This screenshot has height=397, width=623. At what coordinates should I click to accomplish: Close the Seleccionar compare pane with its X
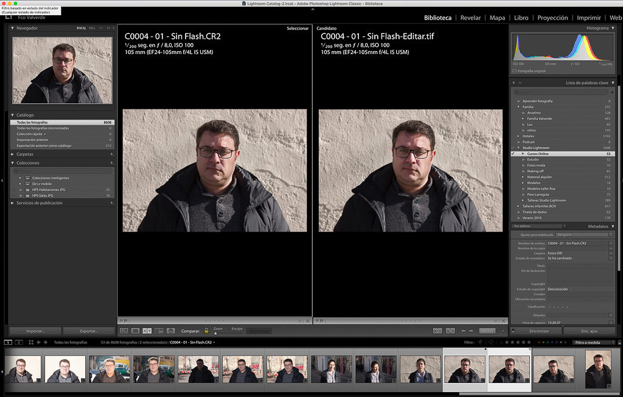click(307, 321)
